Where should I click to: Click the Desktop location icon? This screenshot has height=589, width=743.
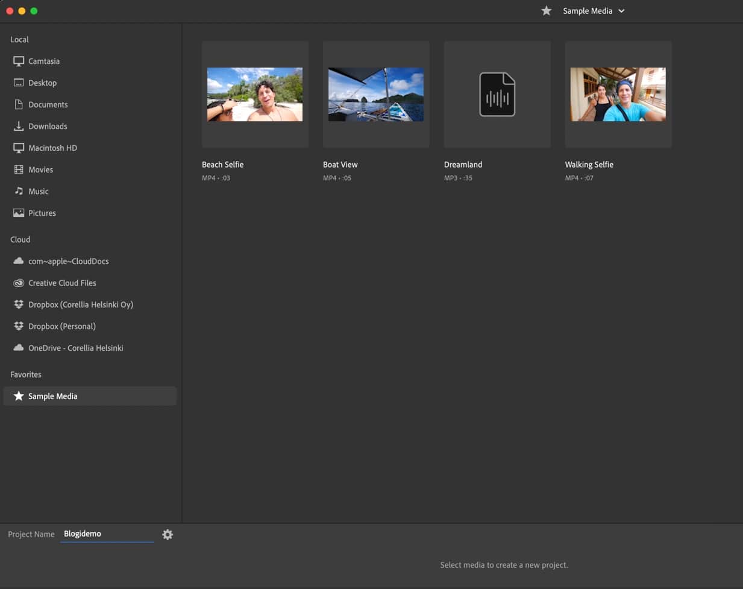pos(19,83)
